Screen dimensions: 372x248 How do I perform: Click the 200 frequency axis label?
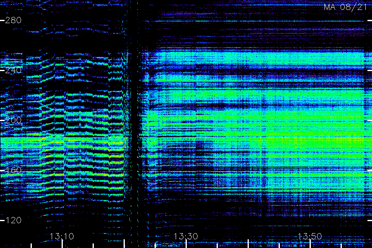point(13,120)
